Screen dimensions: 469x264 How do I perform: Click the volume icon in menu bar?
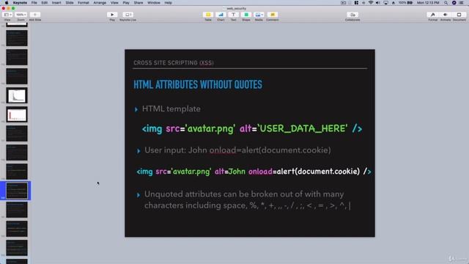378,3
